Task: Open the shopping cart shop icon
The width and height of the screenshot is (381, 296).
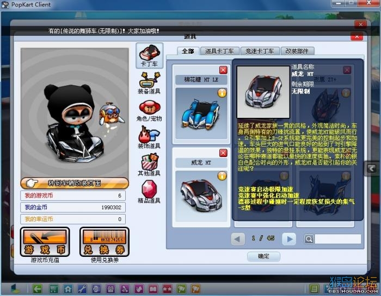Action: coord(54,289)
